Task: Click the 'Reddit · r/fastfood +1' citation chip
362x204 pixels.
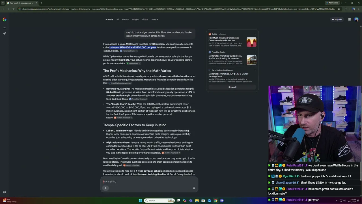Action: (x=171, y=153)
